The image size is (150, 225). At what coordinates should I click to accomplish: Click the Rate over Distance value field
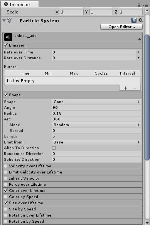tap(94, 58)
